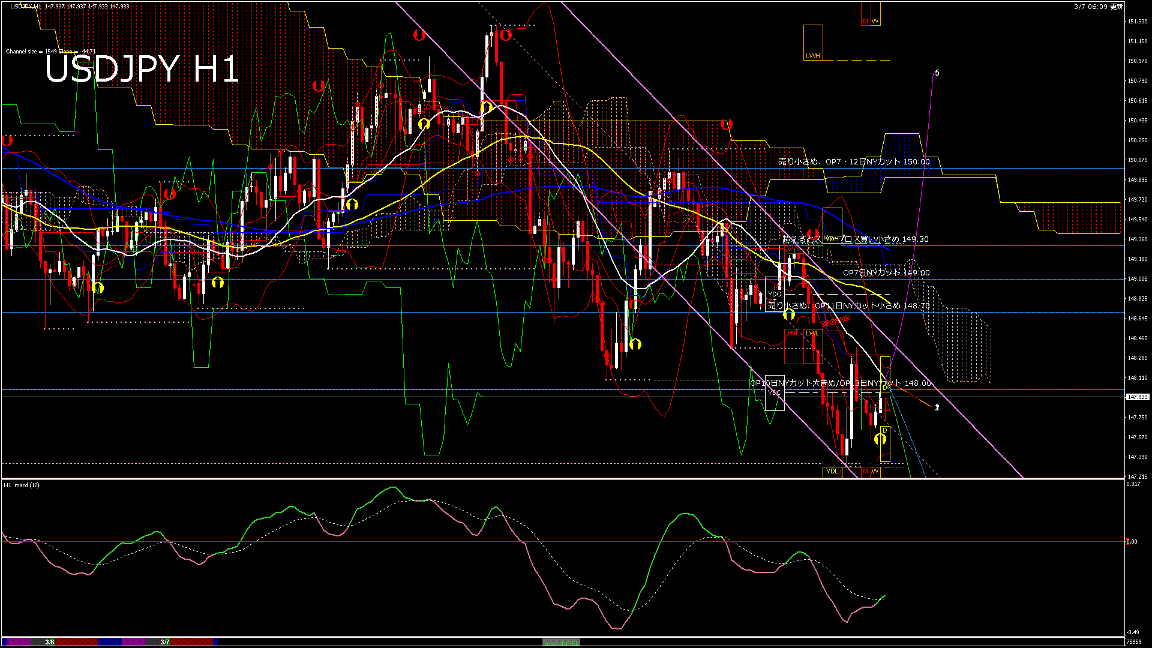
Task: Click the macd ON toggle button
Action: (561, 643)
